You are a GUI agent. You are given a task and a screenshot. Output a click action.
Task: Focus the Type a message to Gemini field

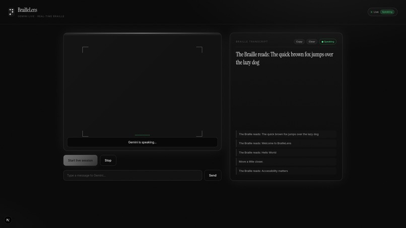[133, 176]
